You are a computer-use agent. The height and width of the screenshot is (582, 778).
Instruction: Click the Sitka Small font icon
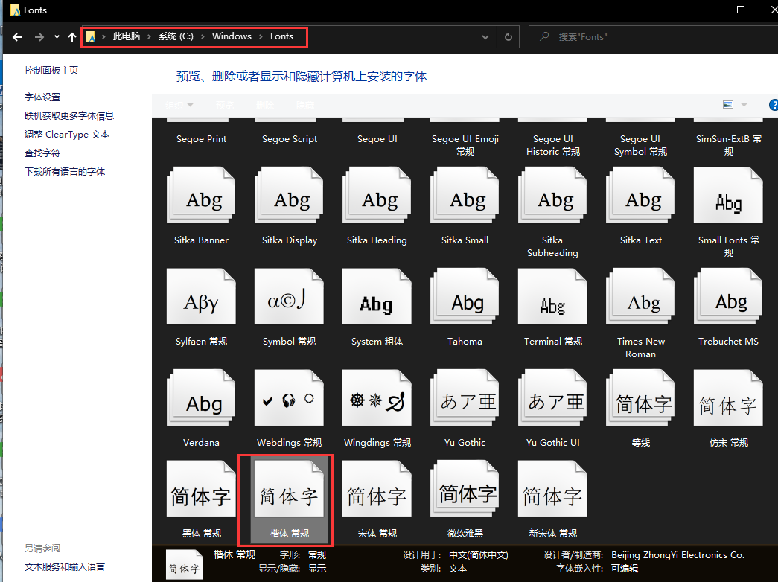[x=465, y=196]
